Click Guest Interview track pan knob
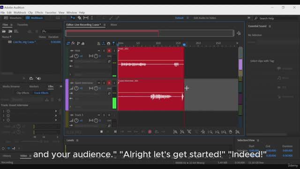The height and width of the screenshot is (169, 300). 96,88
